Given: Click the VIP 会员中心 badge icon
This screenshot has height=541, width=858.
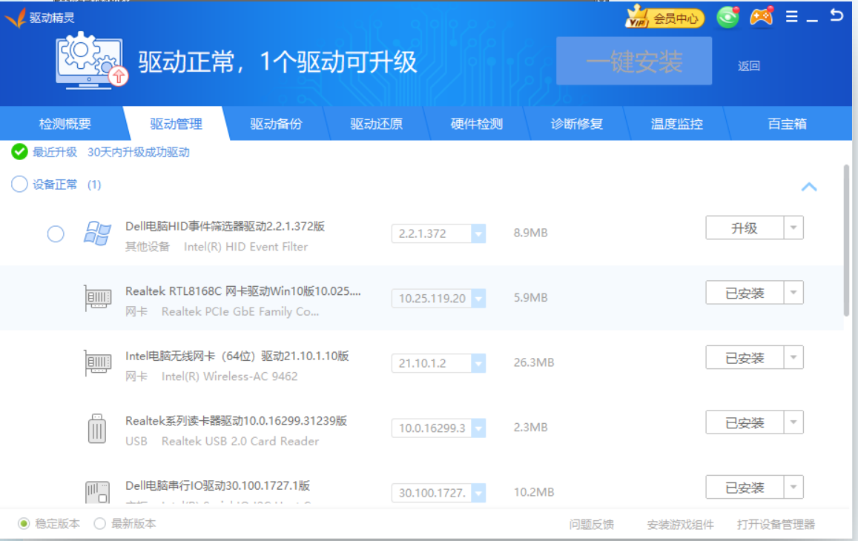Looking at the screenshot, I should 664,19.
